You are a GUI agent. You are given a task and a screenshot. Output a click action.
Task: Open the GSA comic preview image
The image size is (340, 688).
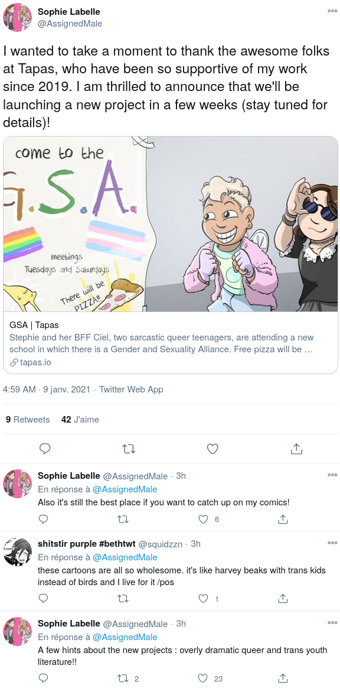[171, 224]
